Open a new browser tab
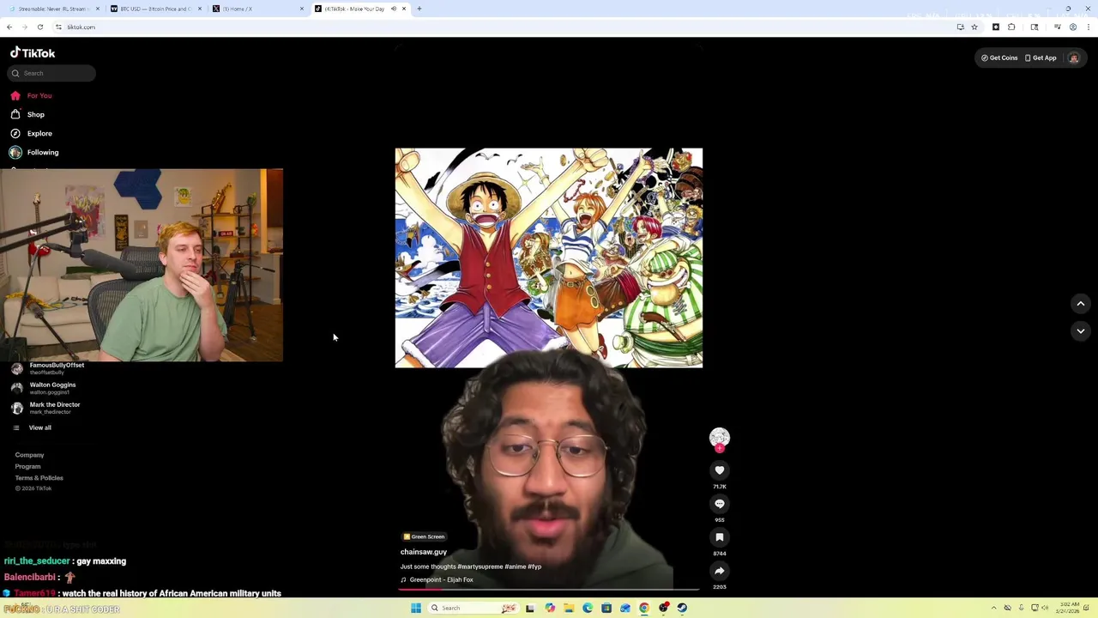Image resolution: width=1098 pixels, height=618 pixels. [419, 9]
